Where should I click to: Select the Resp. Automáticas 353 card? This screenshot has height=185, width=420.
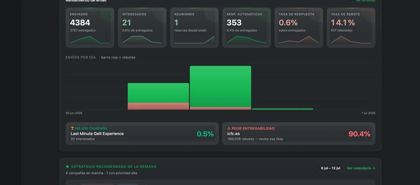point(246,28)
